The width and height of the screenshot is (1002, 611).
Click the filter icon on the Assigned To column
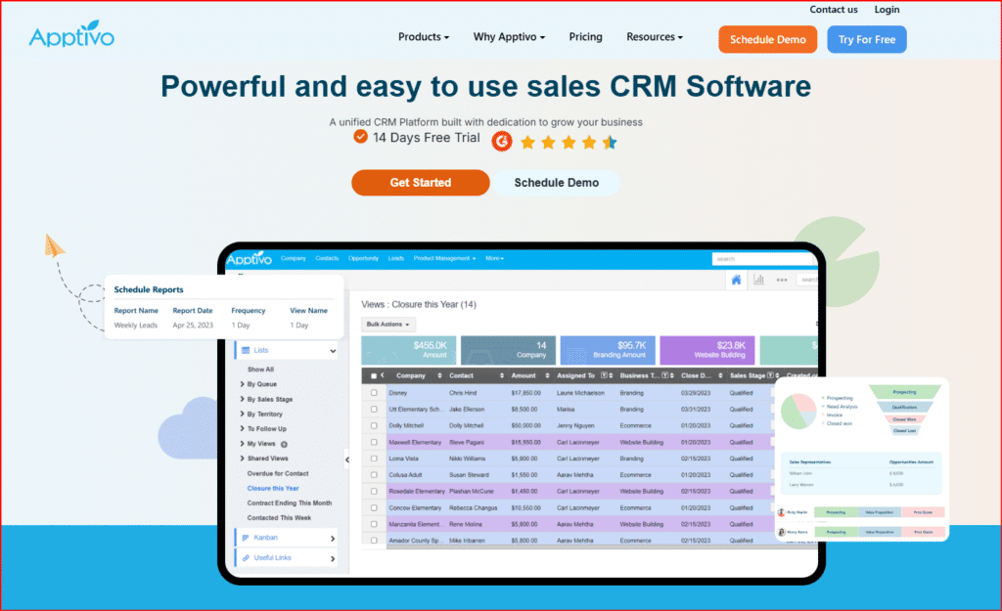(x=604, y=375)
